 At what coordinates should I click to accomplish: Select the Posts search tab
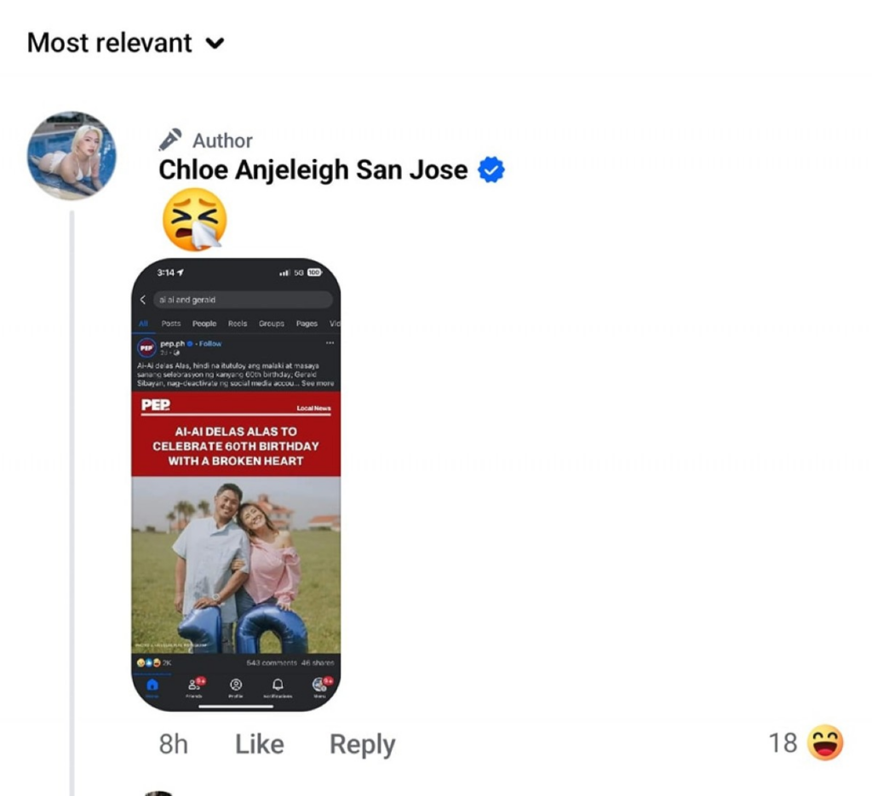click(171, 324)
